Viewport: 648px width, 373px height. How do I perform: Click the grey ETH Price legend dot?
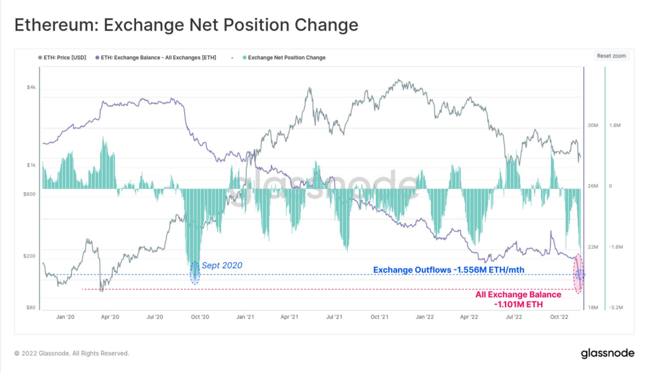(40, 58)
